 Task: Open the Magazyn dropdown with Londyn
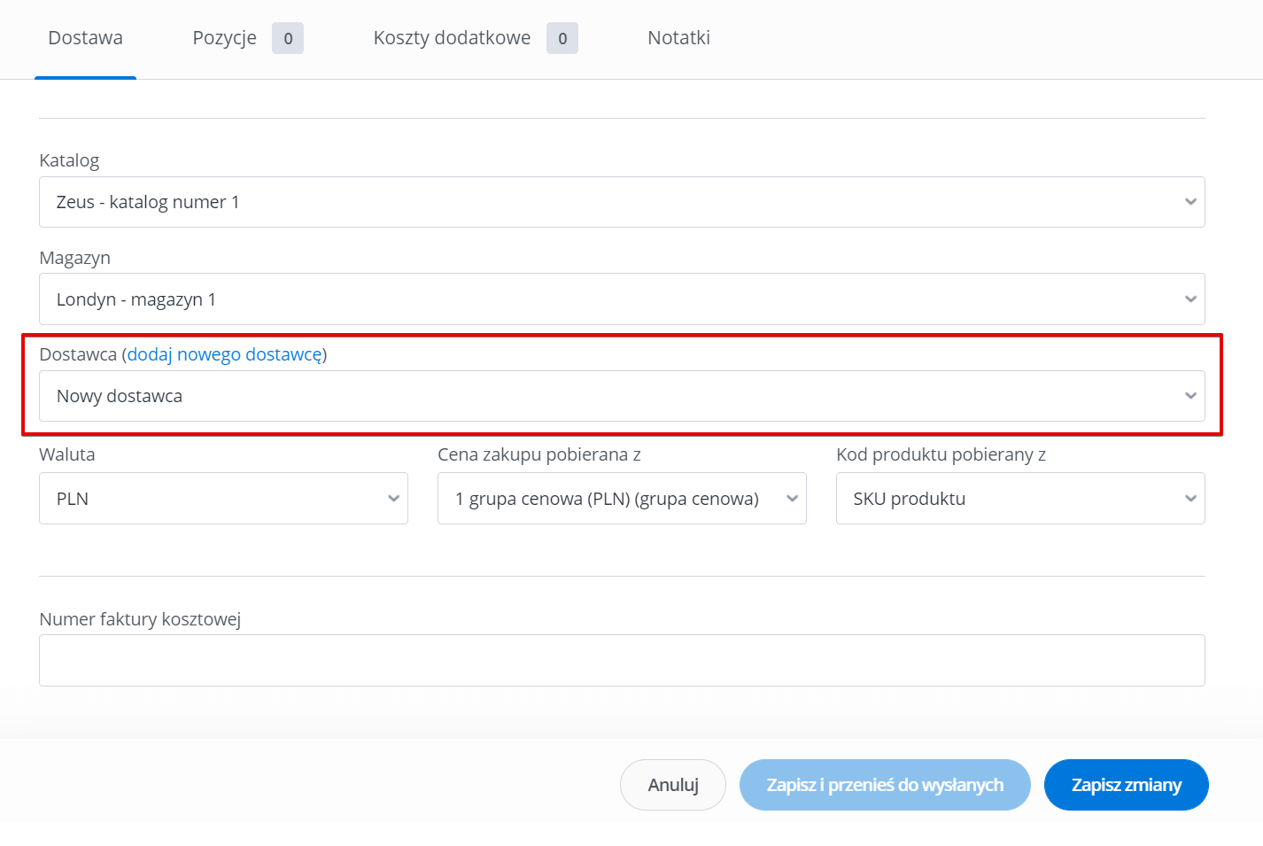pos(622,299)
